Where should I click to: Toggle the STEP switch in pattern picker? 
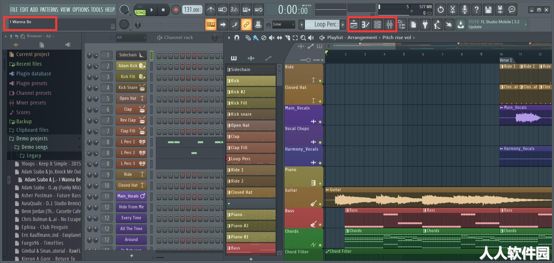pos(308,60)
